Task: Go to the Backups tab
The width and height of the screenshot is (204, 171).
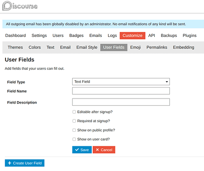Action: click(169, 36)
